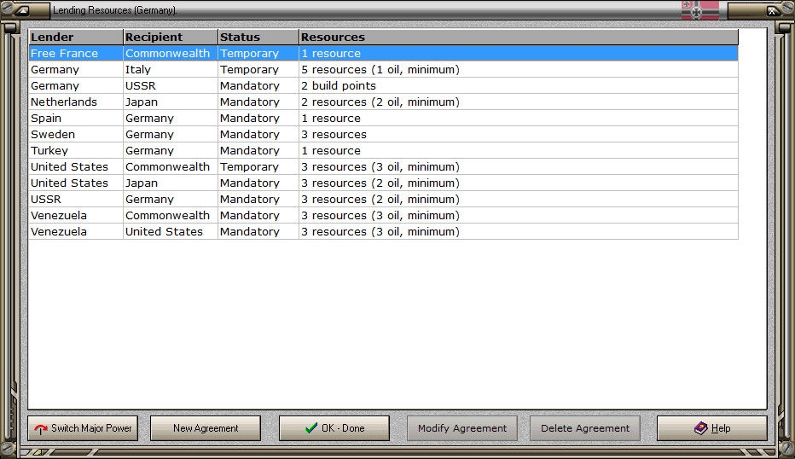Screen dimensions: 795x459
Task: Click Mandatory status in Spain row
Action: point(258,119)
